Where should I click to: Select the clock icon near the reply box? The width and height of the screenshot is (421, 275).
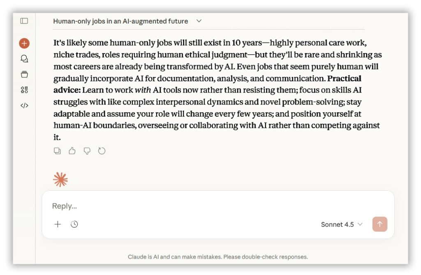point(74,224)
